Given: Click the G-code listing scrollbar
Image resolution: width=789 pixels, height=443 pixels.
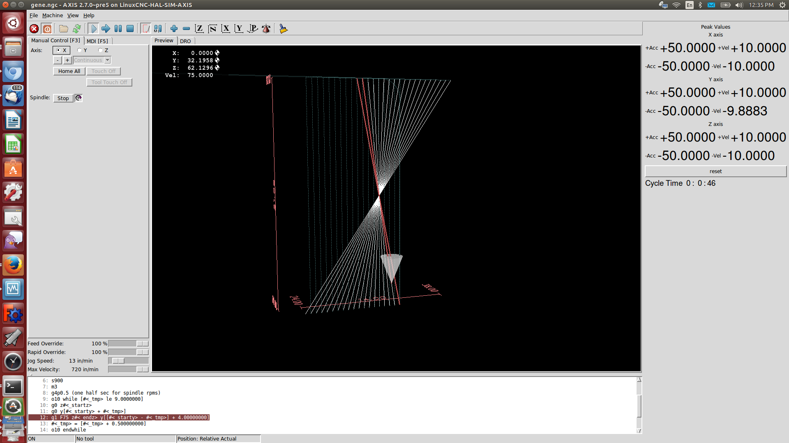Looking at the screenshot, I should tap(639, 405).
